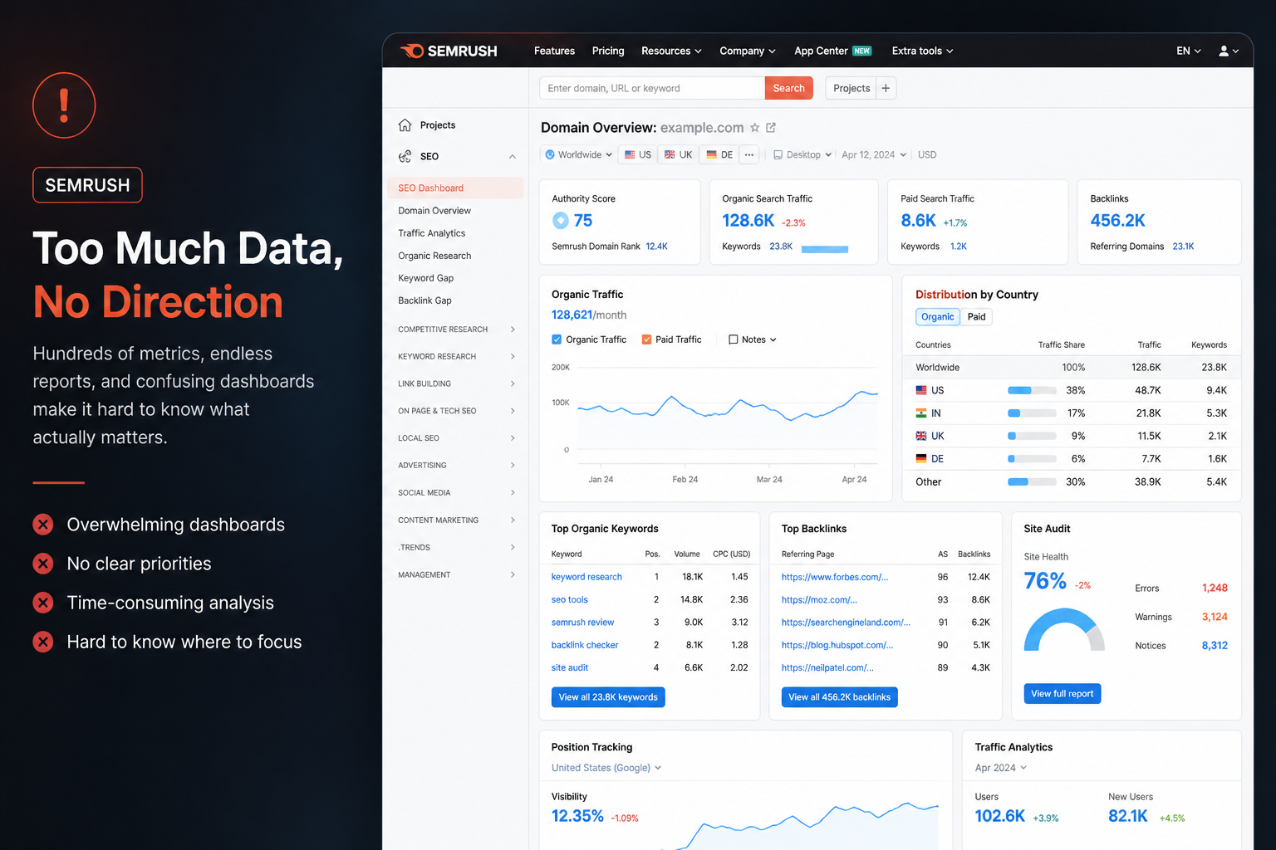Click View full report in Site Audit
The width and height of the screenshot is (1276, 850).
(1063, 694)
